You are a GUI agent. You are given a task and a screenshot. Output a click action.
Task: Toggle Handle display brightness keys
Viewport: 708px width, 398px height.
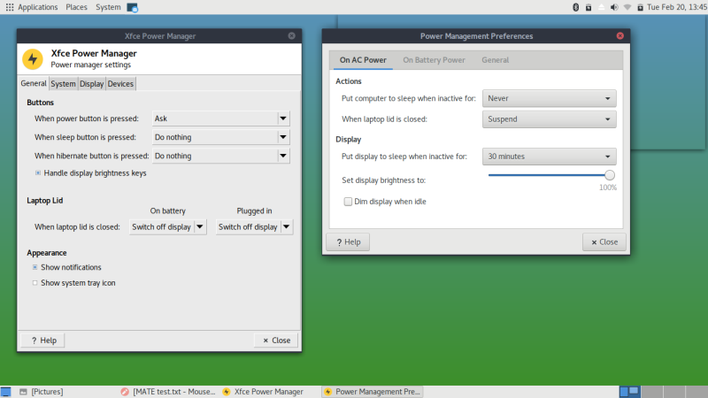tap(38, 173)
